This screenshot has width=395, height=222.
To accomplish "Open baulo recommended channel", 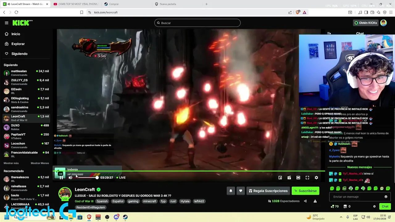I will pyautogui.click(x=26, y=197).
